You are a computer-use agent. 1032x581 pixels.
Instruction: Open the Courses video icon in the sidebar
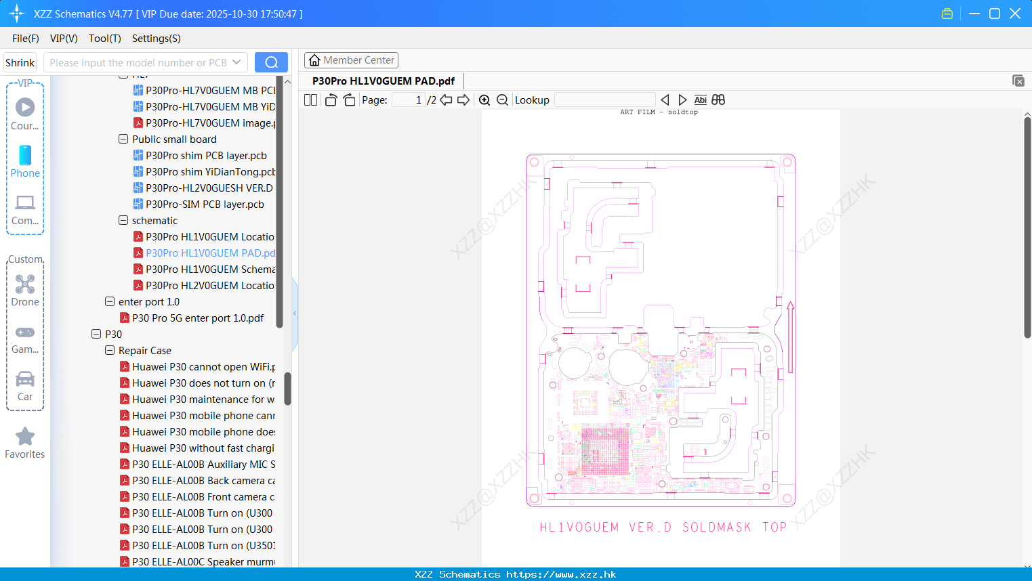click(x=25, y=107)
